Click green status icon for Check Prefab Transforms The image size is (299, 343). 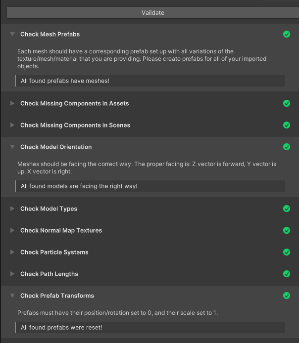[x=286, y=296]
